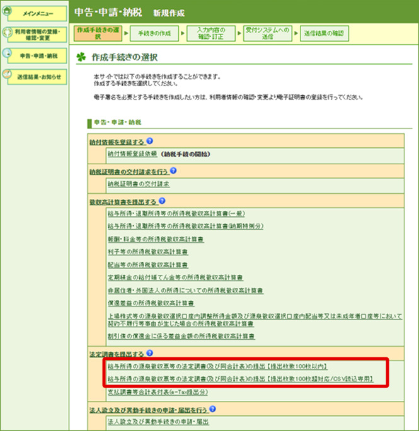Select the 作成手続きの選択 step tab
The image size is (419, 431).
[97, 33]
